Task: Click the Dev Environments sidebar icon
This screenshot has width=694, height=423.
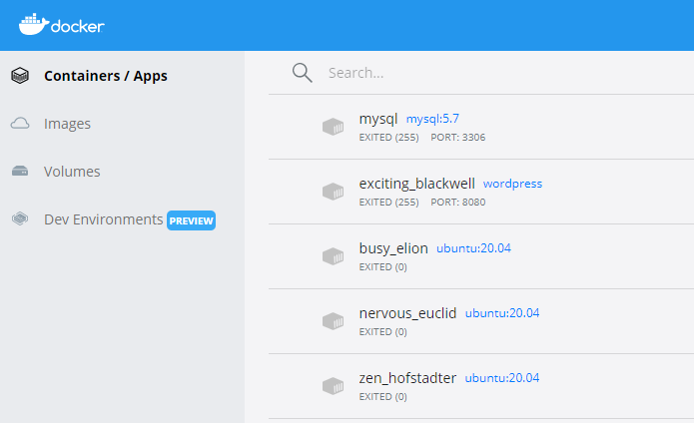Action: [x=20, y=218]
